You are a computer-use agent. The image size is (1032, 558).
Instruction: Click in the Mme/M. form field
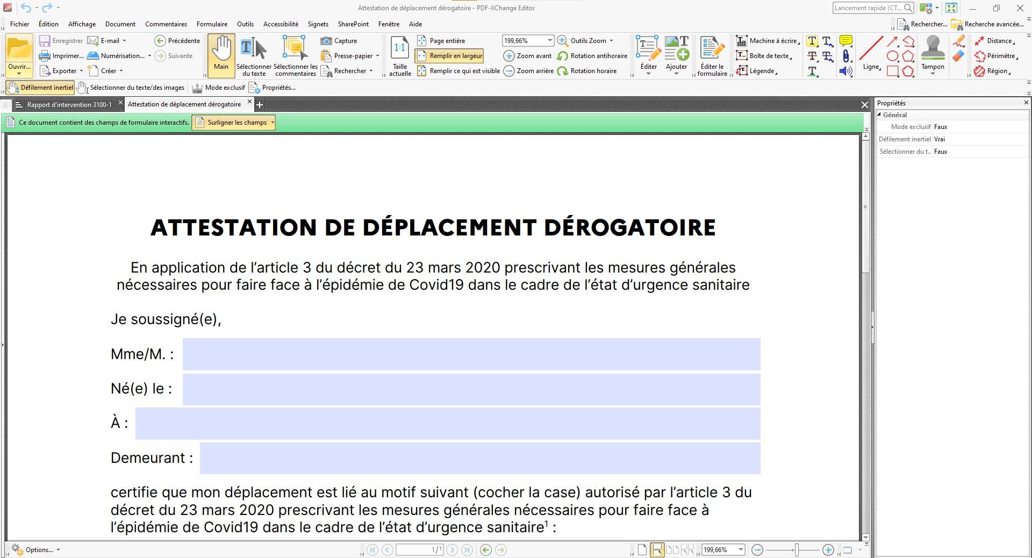(471, 354)
